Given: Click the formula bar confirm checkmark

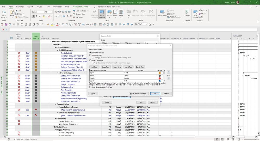Looking at the screenshot, I should click(7, 29).
